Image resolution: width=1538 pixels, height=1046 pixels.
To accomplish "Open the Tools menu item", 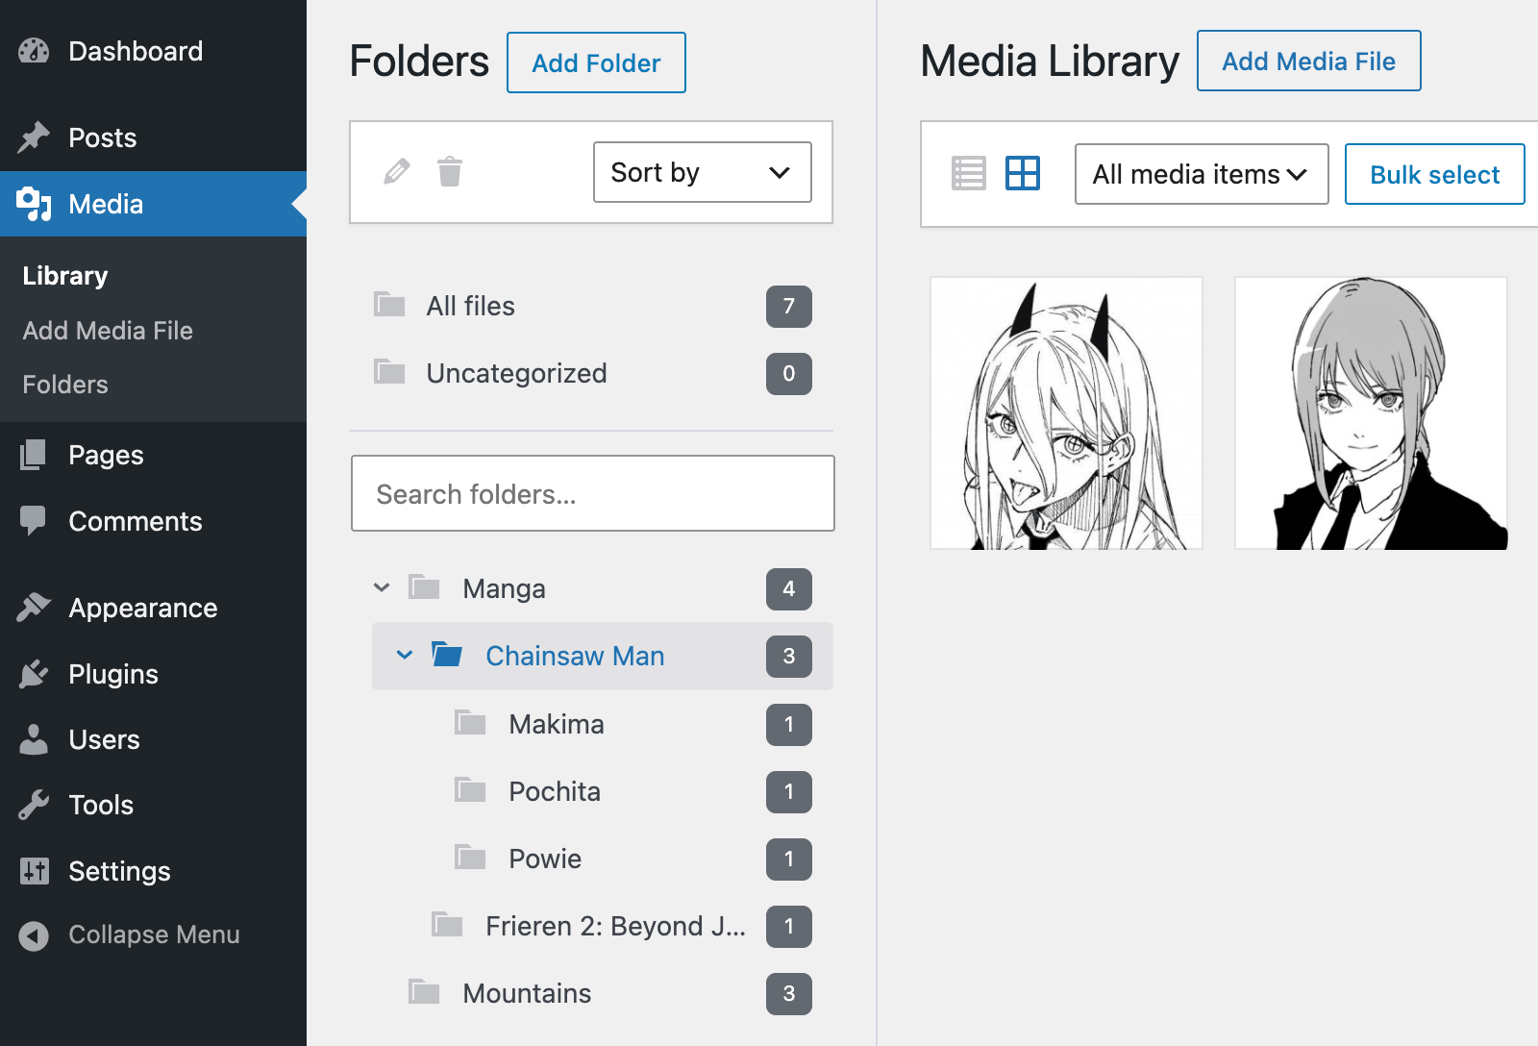I will coord(153,805).
